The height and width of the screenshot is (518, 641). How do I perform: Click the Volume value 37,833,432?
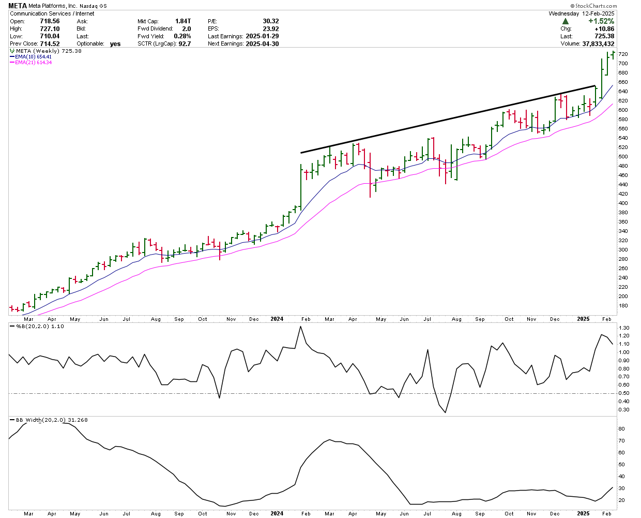598,44
